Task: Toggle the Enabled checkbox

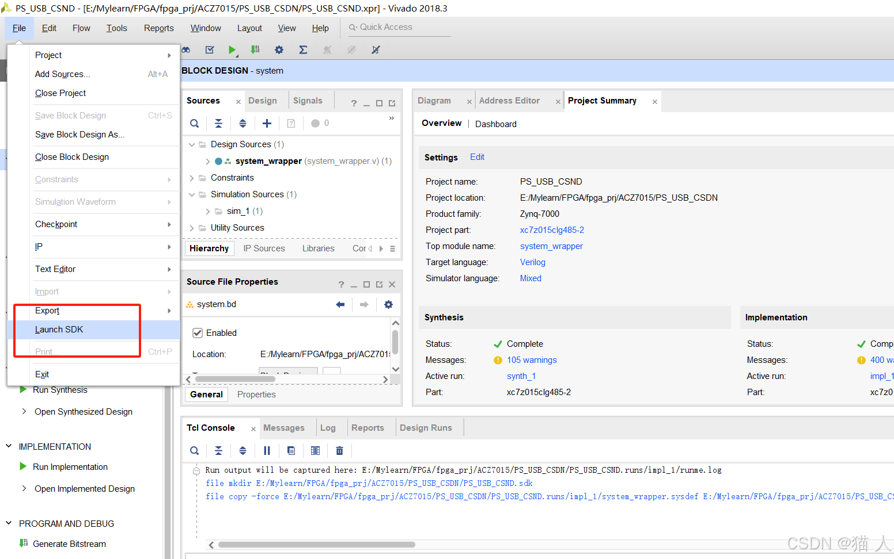Action: [x=198, y=333]
